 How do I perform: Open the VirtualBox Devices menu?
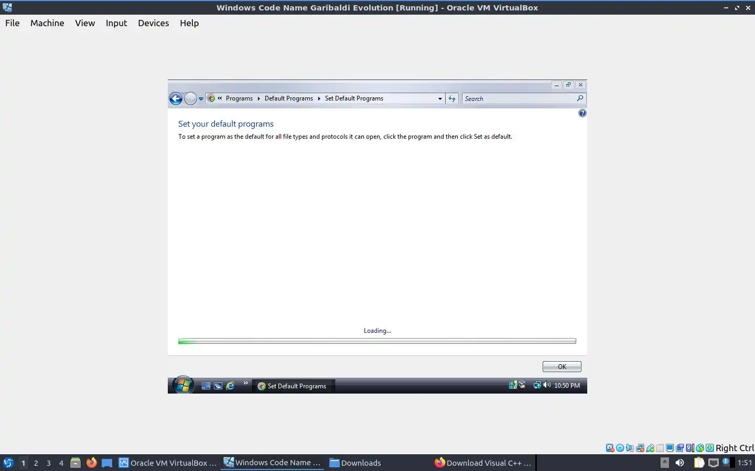[x=154, y=23]
